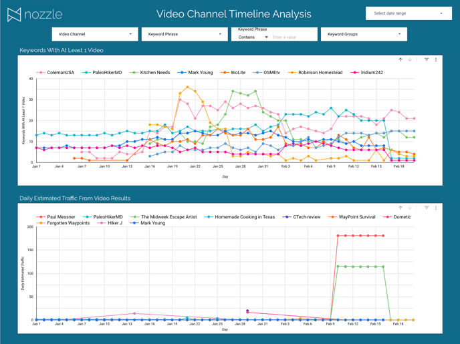
Task: Click the Video Channel Timeline Analysis title
Action: (x=234, y=14)
